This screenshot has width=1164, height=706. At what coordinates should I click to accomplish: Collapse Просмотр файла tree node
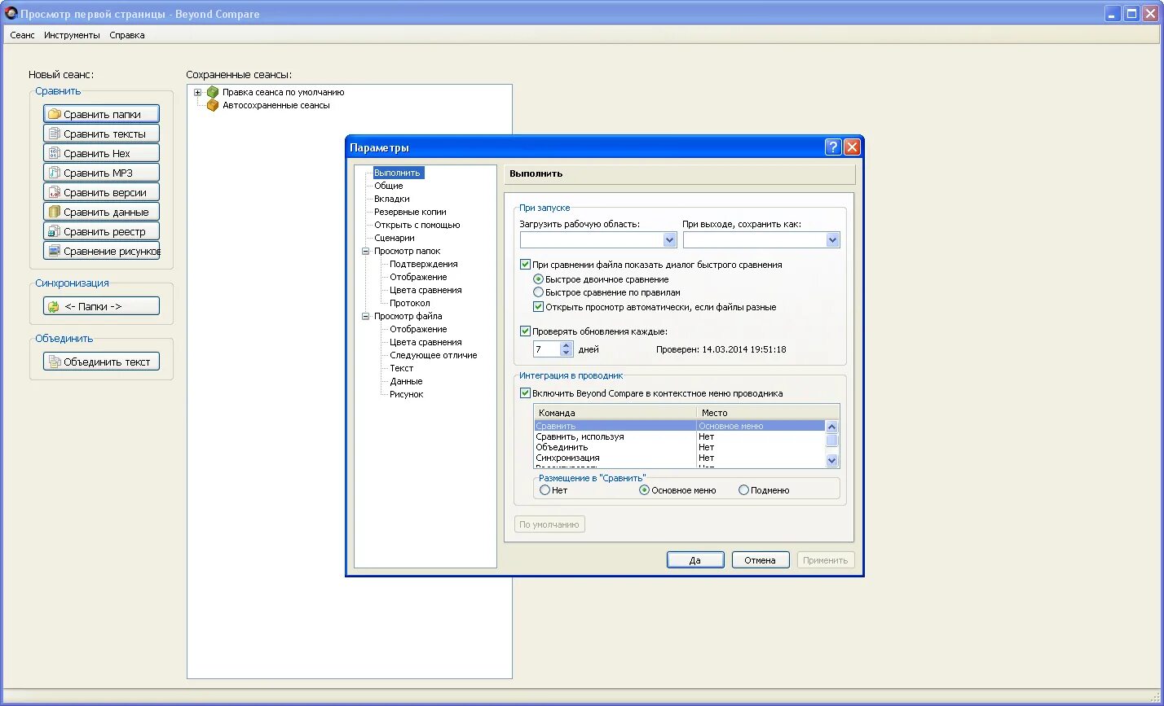click(x=366, y=316)
